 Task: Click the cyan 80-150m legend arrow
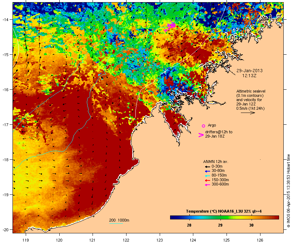(207, 176)
